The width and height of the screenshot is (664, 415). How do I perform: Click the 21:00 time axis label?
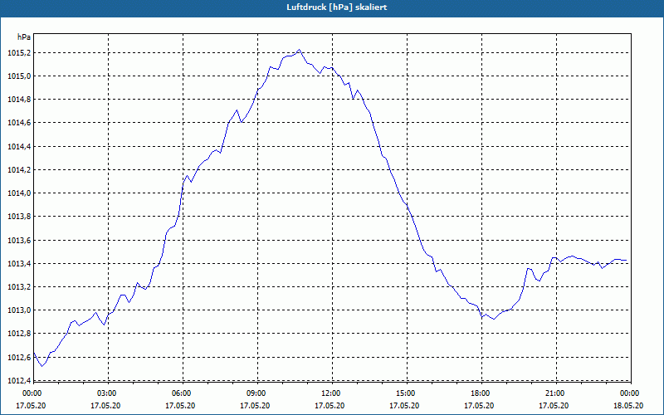555,393
